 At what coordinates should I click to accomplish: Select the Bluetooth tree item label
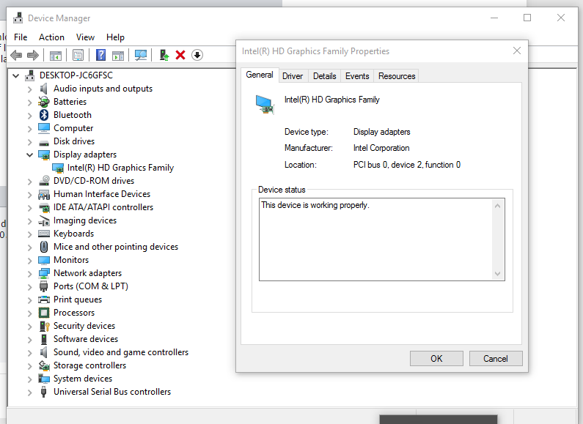coord(73,115)
